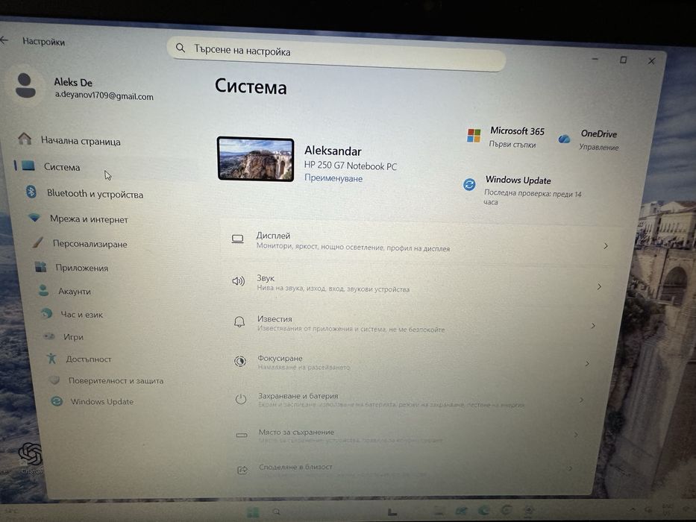This screenshot has height=522, width=696.
Task: Click the Windows Update sync icon on the status card
Action: pyautogui.click(x=469, y=184)
